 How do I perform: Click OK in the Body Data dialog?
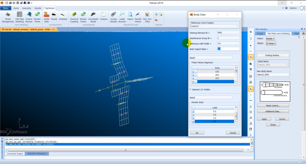[197, 133]
